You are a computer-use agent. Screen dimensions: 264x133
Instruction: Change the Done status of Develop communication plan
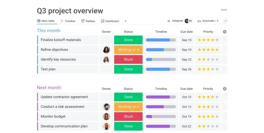pos(128,126)
